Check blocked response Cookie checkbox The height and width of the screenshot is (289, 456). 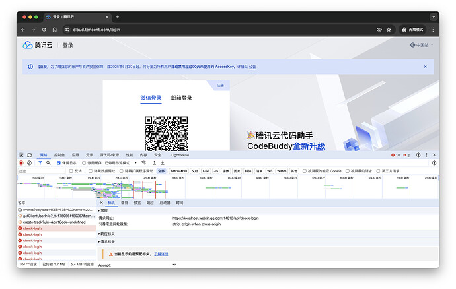(305, 171)
